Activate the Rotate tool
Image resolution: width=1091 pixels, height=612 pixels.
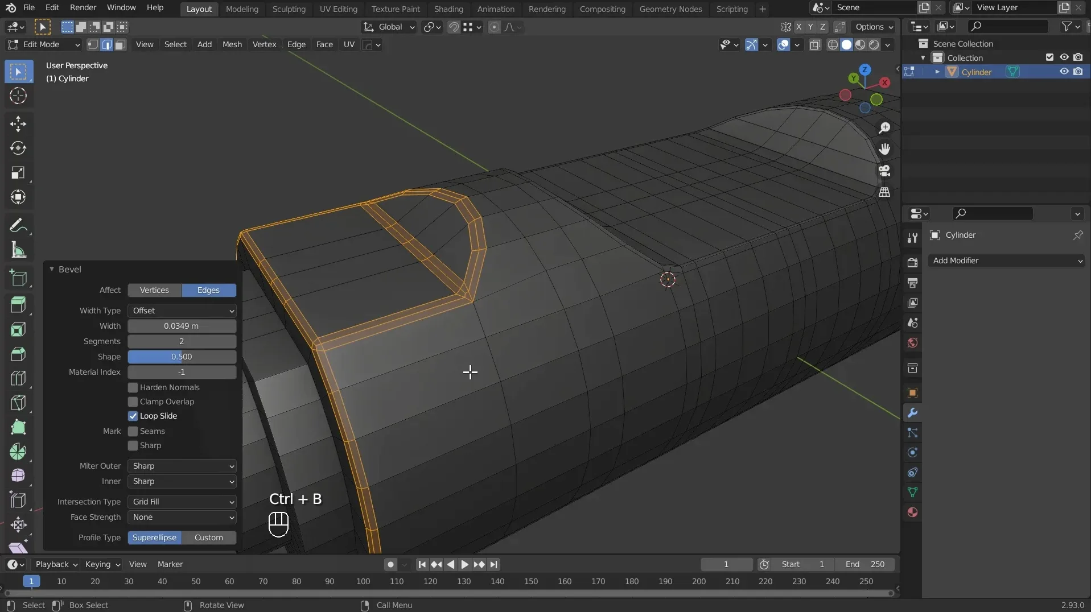[x=18, y=148]
